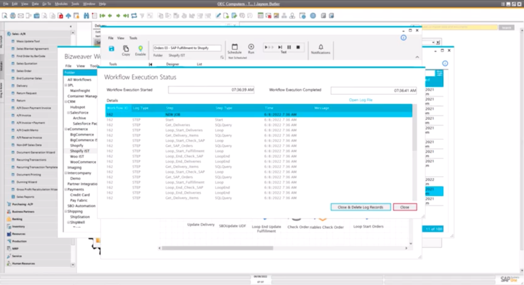Select All Workflows in the folder tree
The image size is (524, 285).
coord(79,80)
